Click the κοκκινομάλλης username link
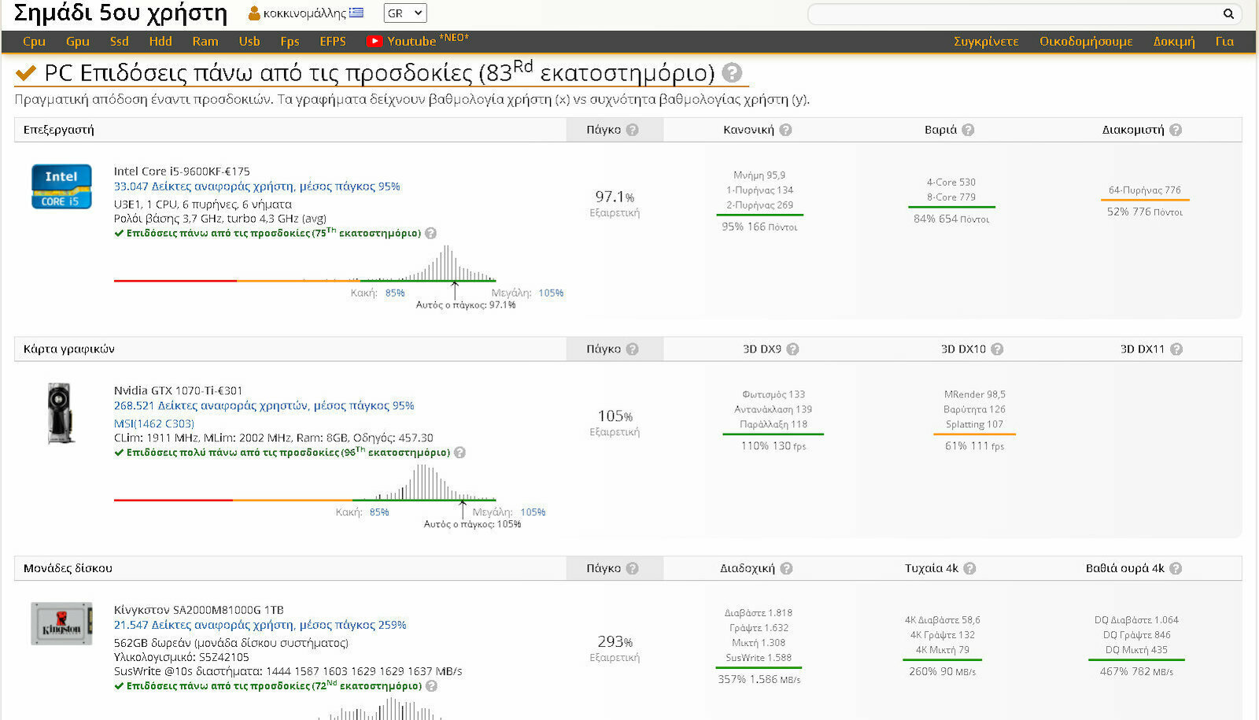The width and height of the screenshot is (1259, 720). [305, 13]
